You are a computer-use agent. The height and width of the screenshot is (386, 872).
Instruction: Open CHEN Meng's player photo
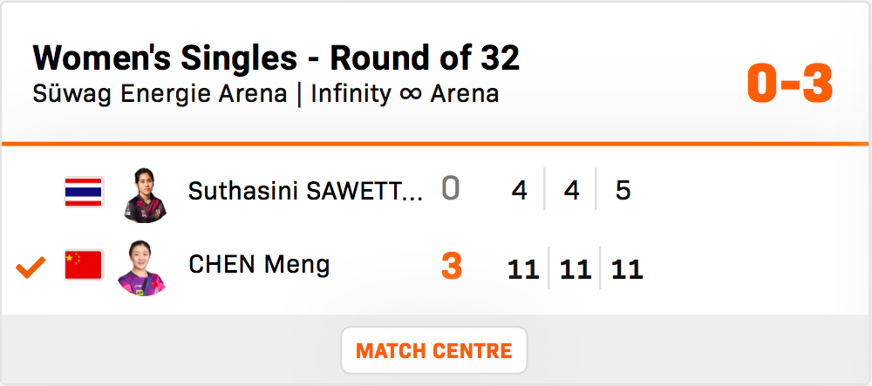(x=141, y=267)
